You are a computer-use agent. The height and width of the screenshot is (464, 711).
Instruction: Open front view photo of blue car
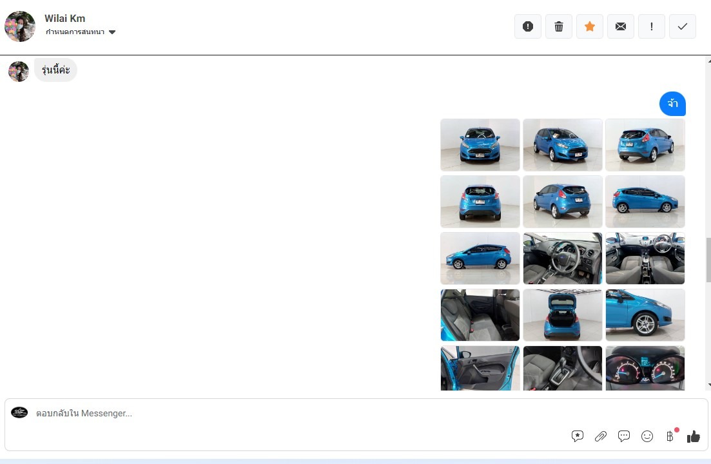coord(480,145)
